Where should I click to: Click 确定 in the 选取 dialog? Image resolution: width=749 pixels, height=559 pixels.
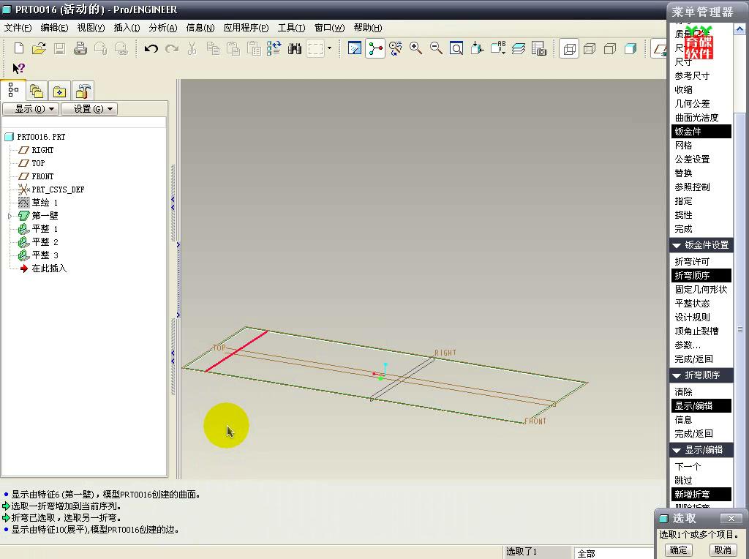(678, 550)
